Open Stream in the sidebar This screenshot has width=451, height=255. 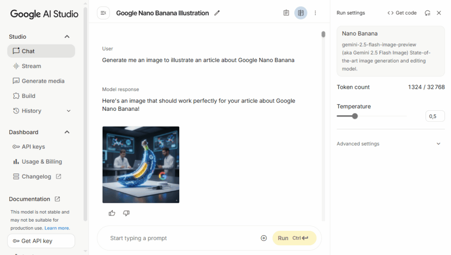[31, 66]
